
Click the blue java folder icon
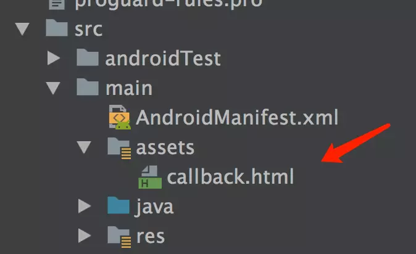click(119, 205)
